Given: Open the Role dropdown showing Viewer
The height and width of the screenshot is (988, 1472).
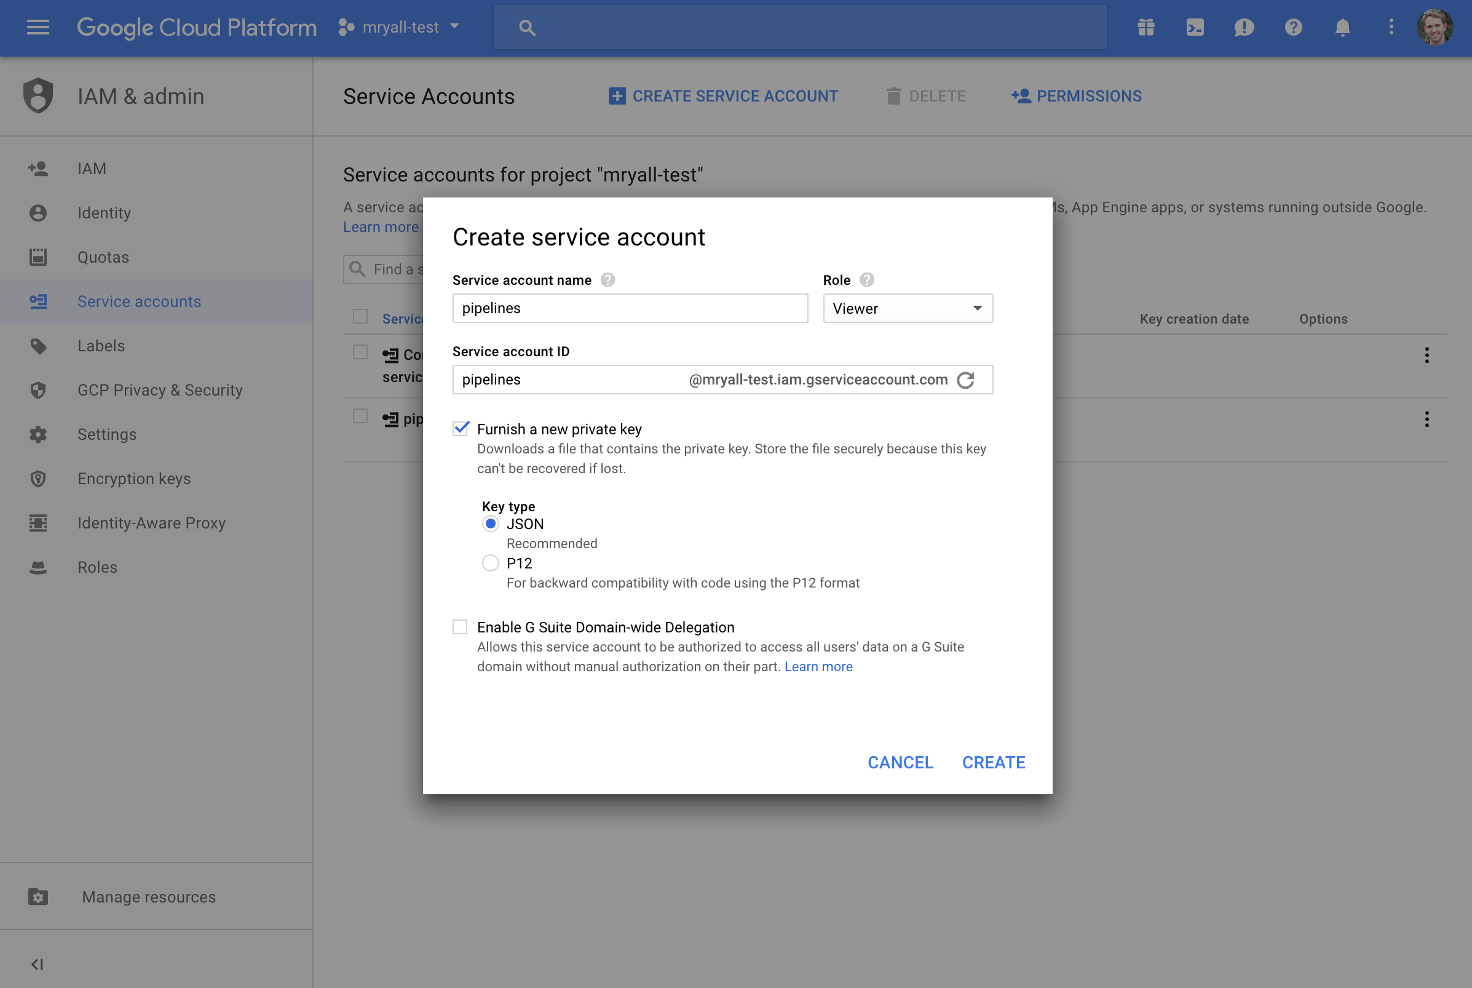Looking at the screenshot, I should tap(908, 308).
